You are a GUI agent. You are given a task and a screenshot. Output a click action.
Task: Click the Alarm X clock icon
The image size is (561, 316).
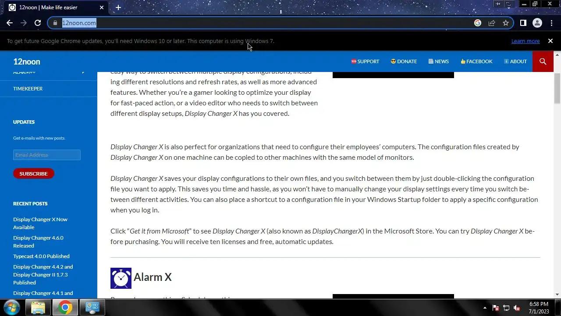tap(121, 278)
